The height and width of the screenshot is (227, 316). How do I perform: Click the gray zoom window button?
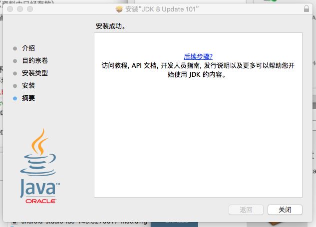30,9
